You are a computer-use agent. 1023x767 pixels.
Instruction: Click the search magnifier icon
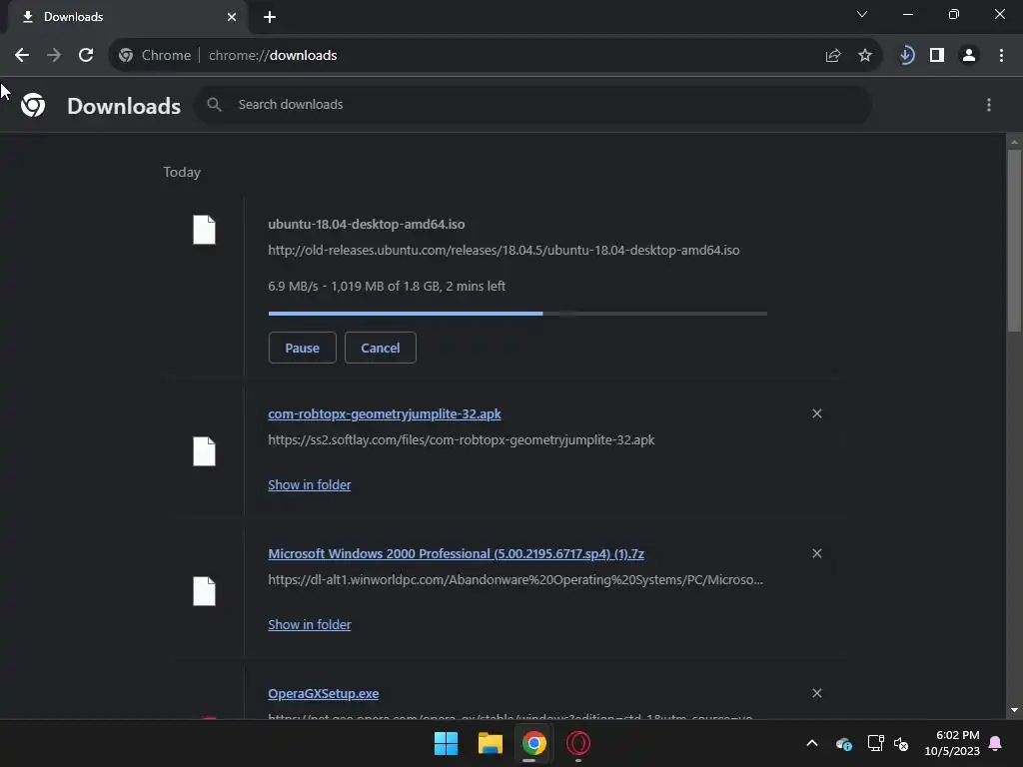point(214,104)
